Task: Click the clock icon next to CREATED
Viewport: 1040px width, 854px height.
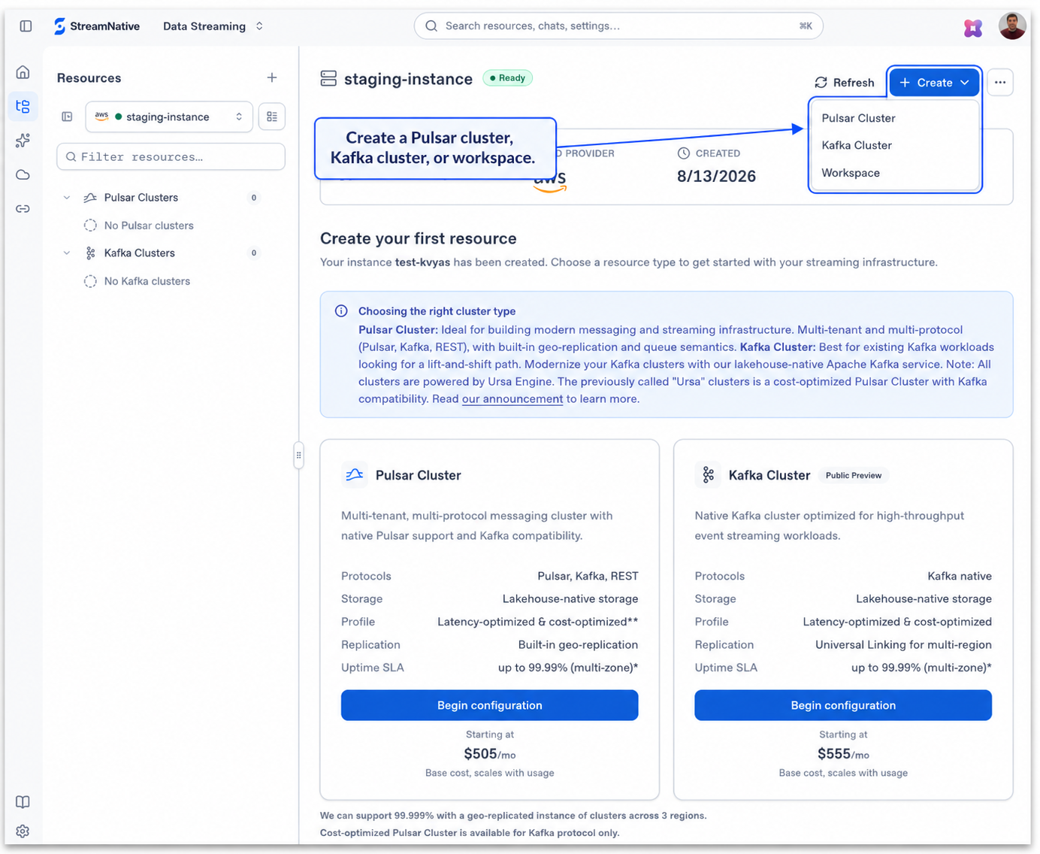Action: pyautogui.click(x=684, y=153)
